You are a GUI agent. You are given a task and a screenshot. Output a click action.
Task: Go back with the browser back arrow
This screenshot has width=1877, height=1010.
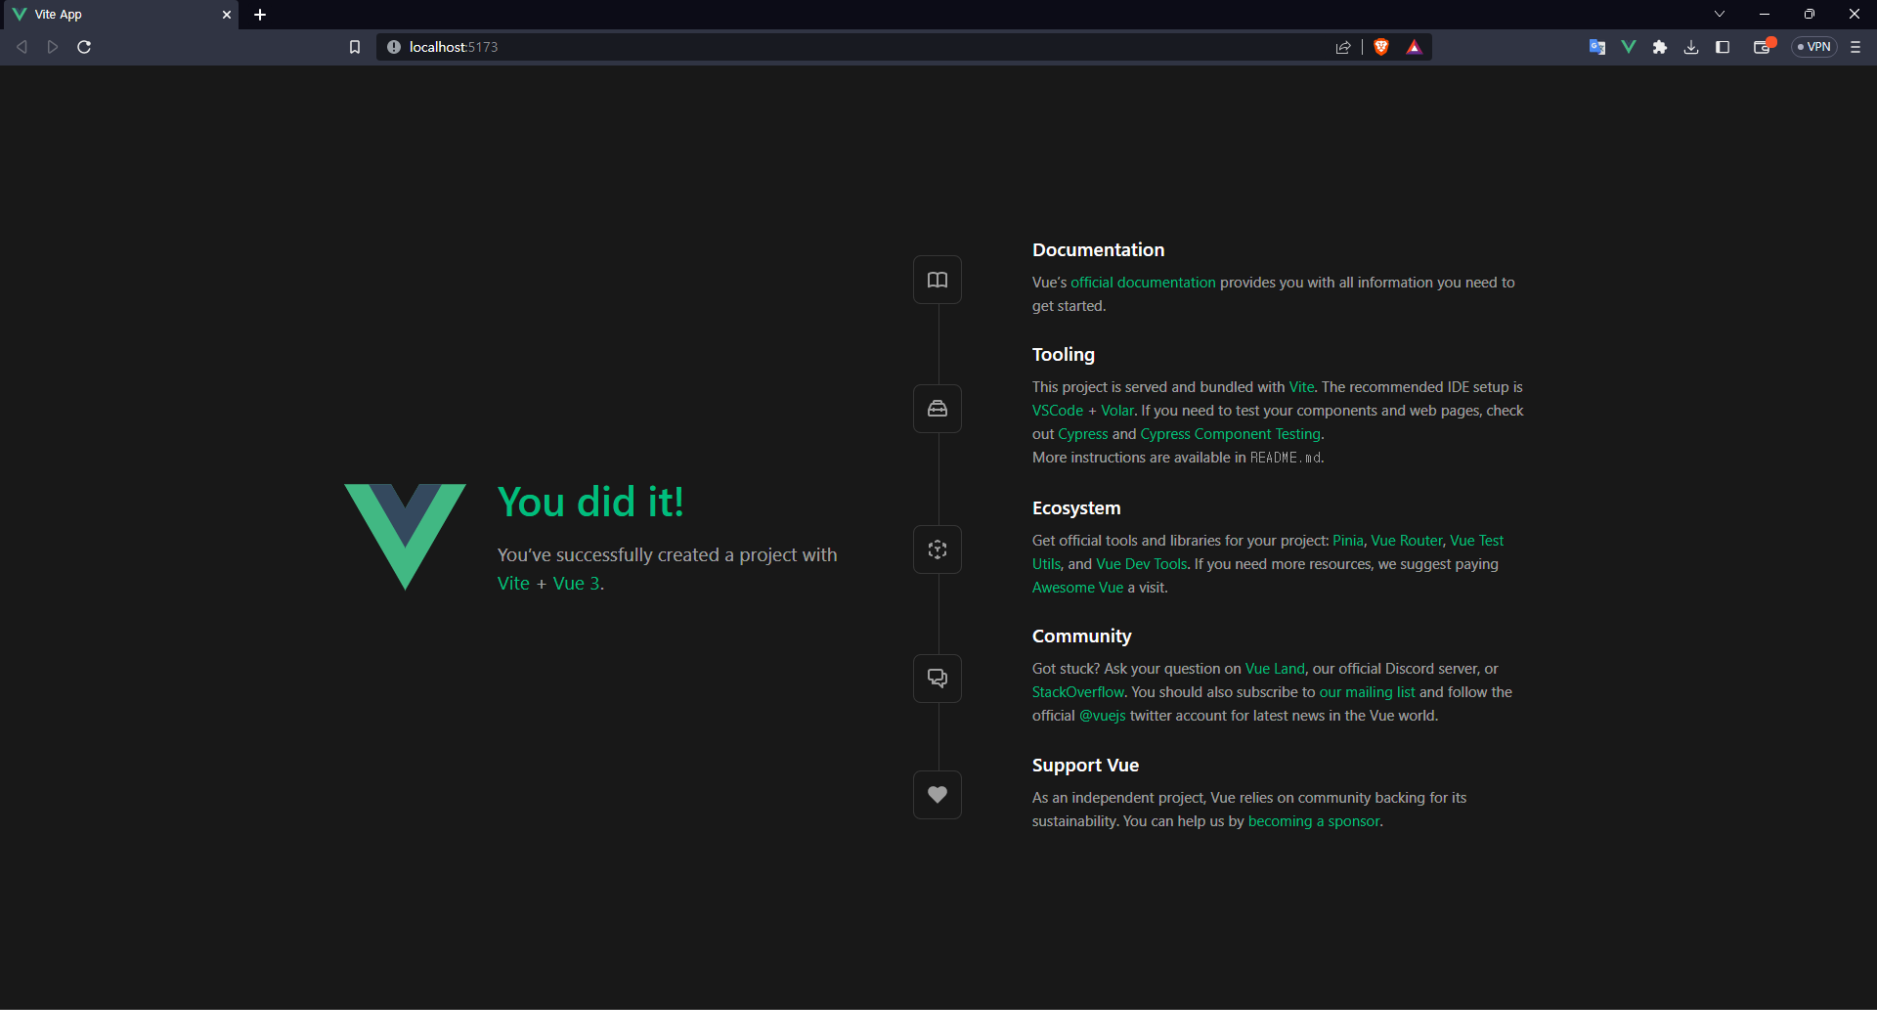point(22,47)
